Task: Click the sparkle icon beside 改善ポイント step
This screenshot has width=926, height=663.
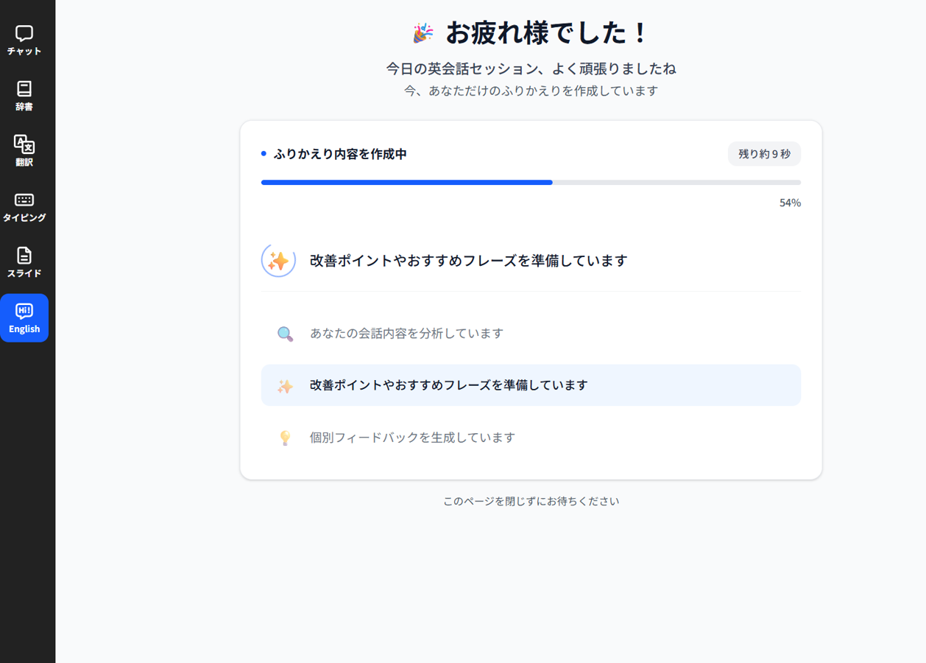Action: tap(286, 385)
